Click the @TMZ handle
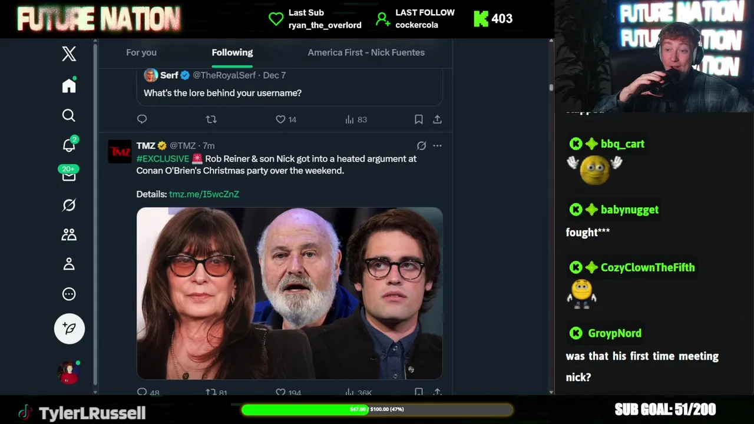The height and width of the screenshot is (424, 754). (x=183, y=145)
